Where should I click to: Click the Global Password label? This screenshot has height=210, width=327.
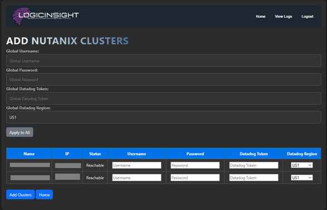[22, 70]
